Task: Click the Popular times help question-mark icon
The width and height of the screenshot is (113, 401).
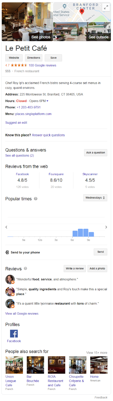Action: click(36, 199)
